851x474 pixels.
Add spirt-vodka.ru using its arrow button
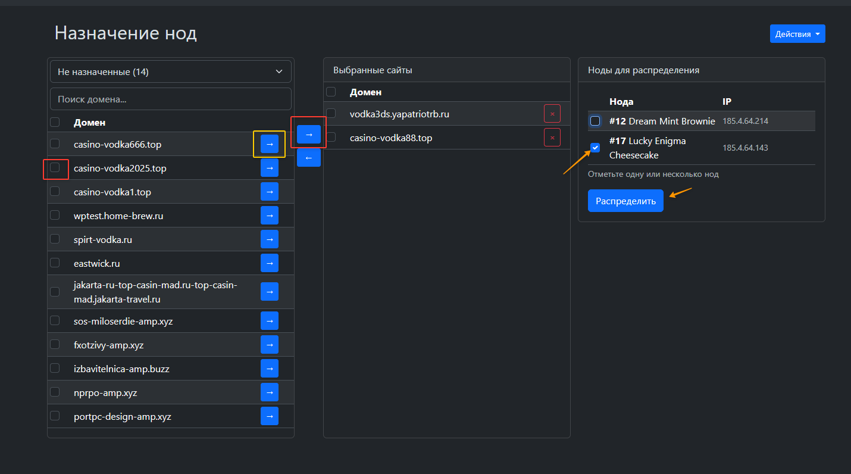[269, 239]
